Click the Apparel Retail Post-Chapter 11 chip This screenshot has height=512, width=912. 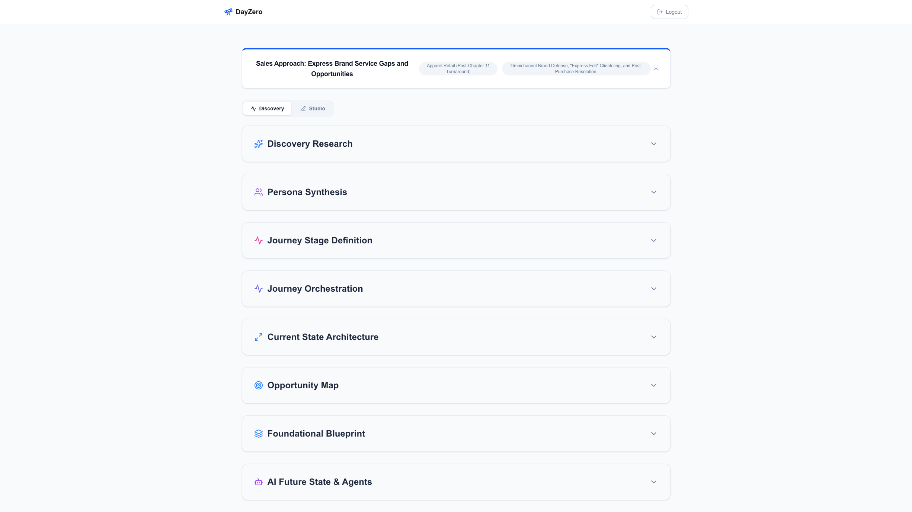tap(458, 69)
